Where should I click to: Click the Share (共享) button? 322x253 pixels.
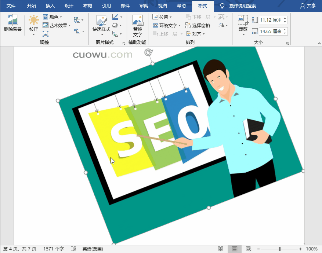tap(308, 6)
